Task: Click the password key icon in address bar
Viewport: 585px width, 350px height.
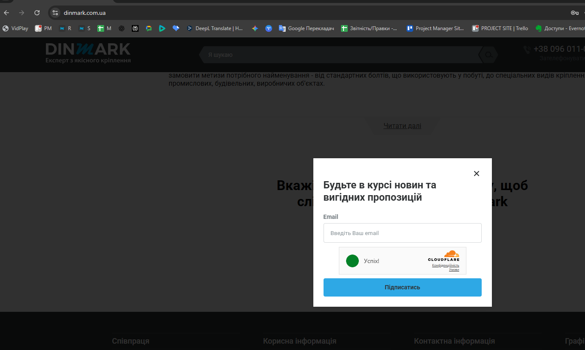Action: click(x=575, y=13)
